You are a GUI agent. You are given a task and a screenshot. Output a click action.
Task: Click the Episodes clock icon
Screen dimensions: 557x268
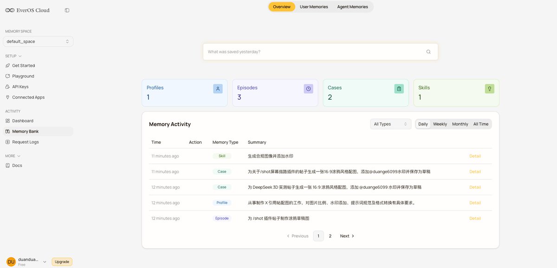309,89
